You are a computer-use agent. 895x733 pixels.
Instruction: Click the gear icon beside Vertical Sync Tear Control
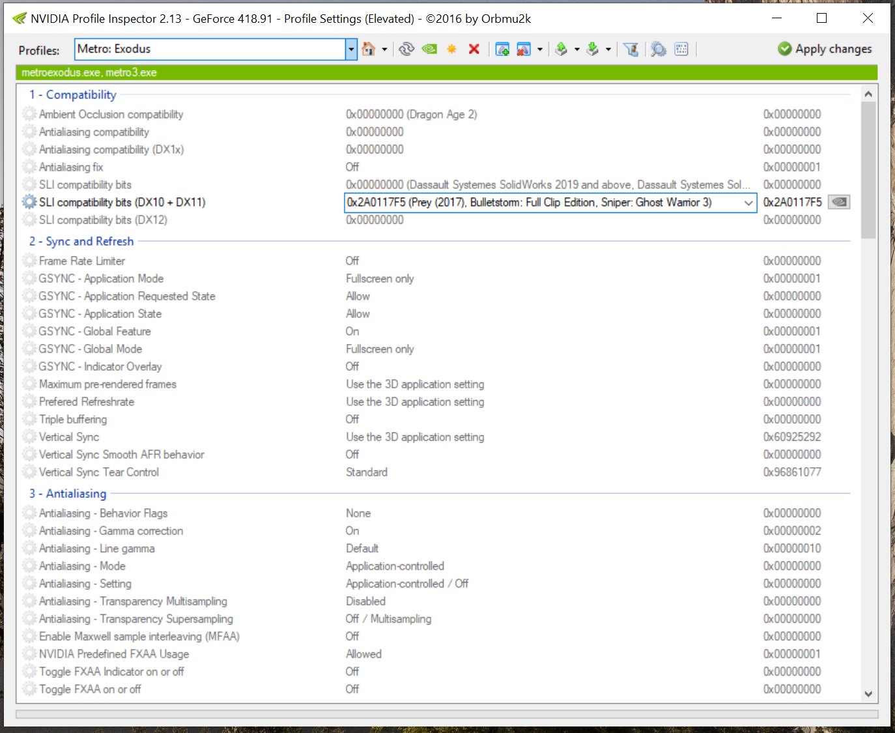tap(29, 472)
